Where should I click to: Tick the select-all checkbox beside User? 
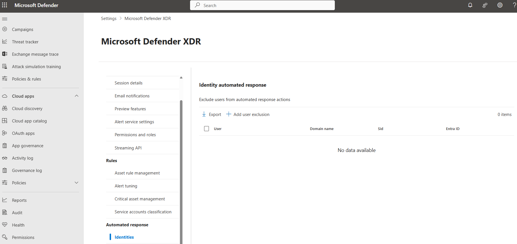coord(206,129)
